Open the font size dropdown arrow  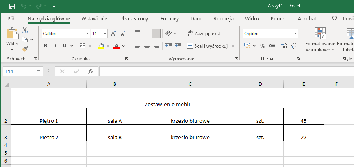105,34
